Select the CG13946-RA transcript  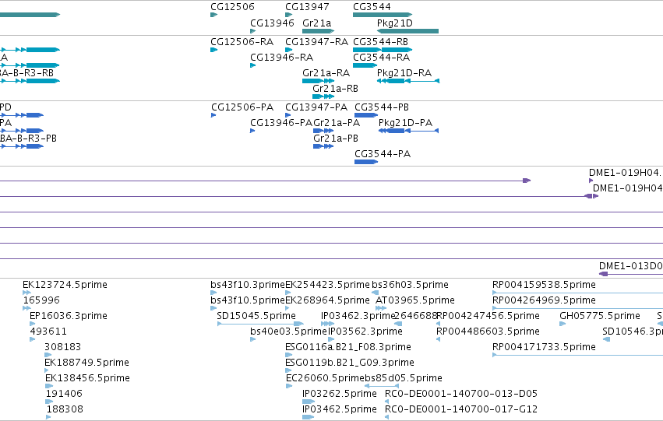pos(281,58)
